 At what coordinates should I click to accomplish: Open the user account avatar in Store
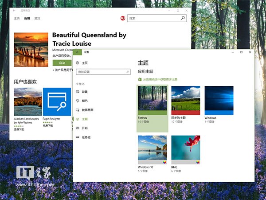pyautogui.click(x=123, y=18)
